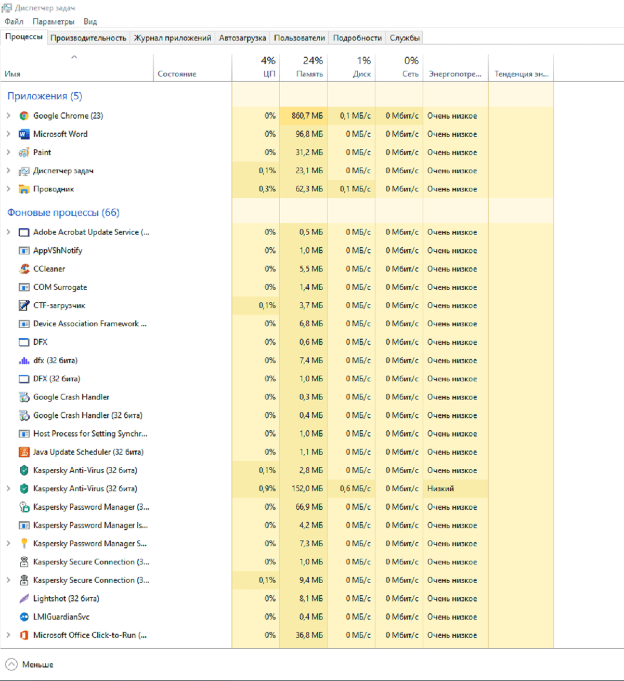Expand the Проводник process entry
This screenshot has width=624, height=681.
[x=8, y=189]
